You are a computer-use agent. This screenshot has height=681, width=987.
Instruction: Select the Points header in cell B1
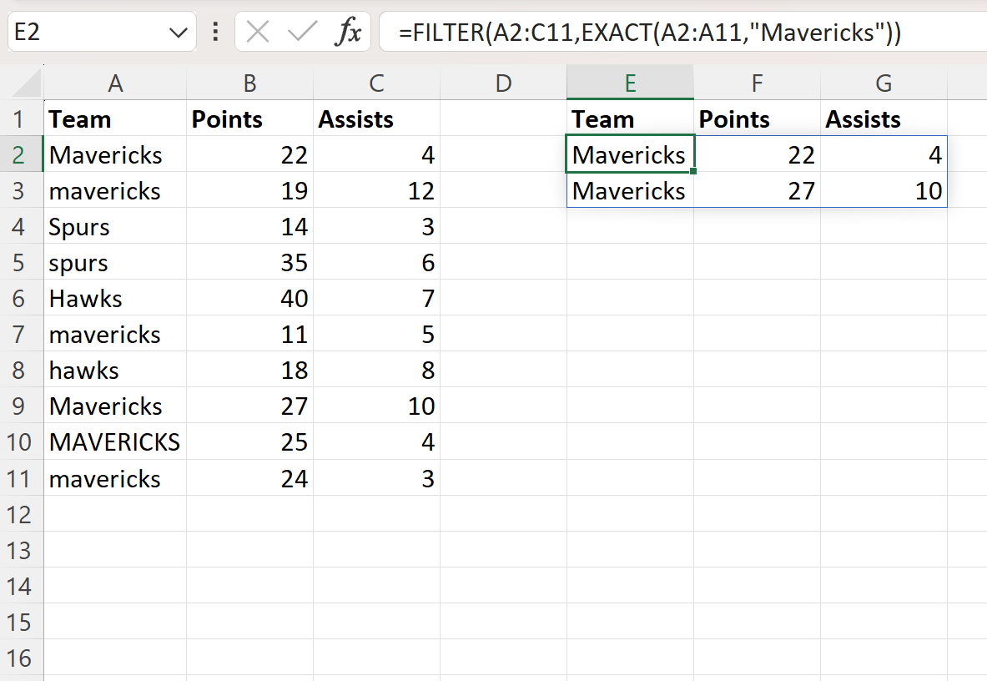pos(249,119)
